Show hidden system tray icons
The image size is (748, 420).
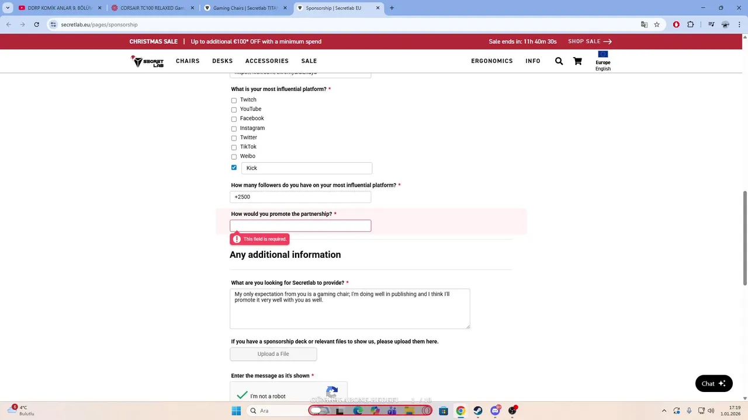[x=664, y=411]
